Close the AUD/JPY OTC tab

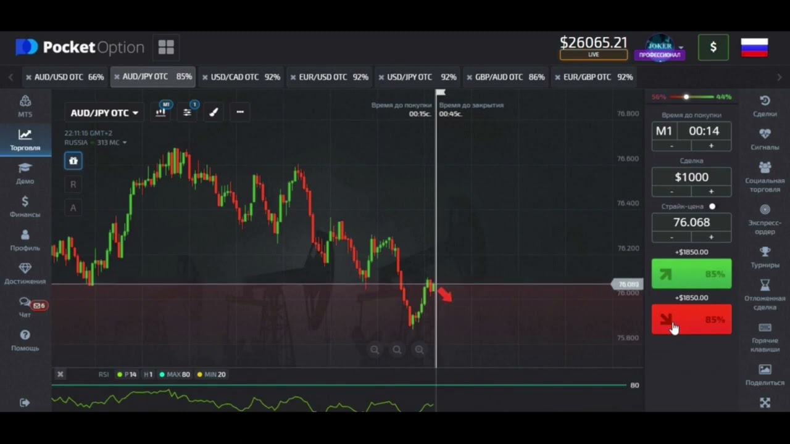(x=117, y=77)
